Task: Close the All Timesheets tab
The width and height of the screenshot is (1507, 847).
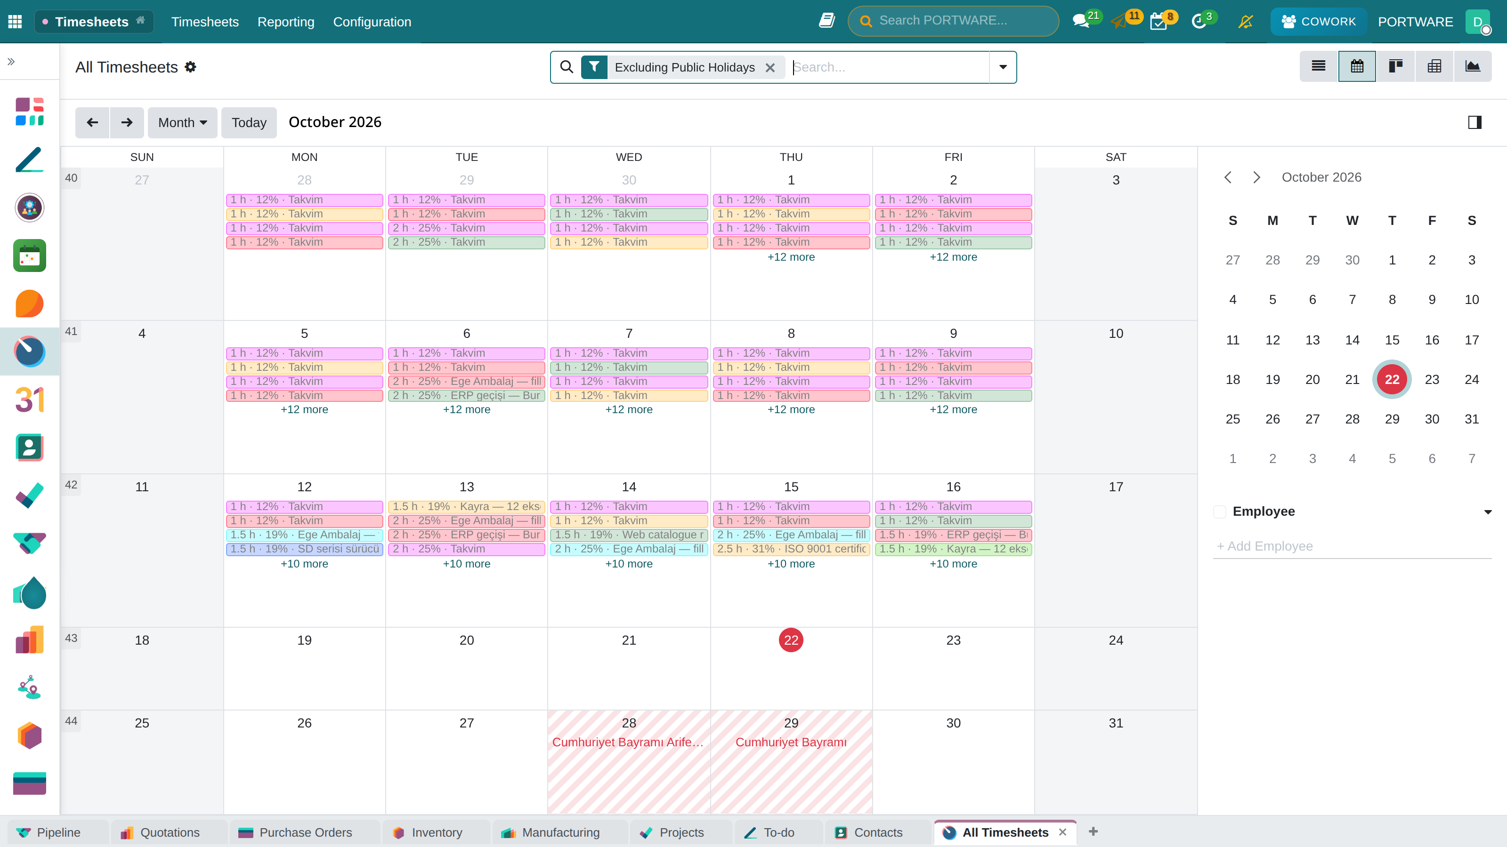Action: tap(1062, 831)
